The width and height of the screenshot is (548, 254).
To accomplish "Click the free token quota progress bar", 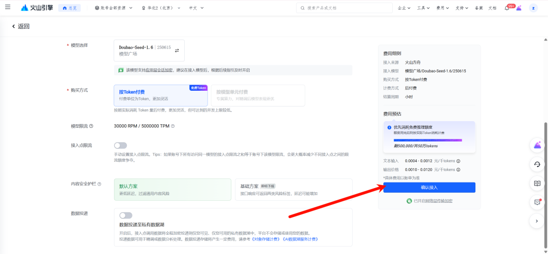I will [428, 140].
